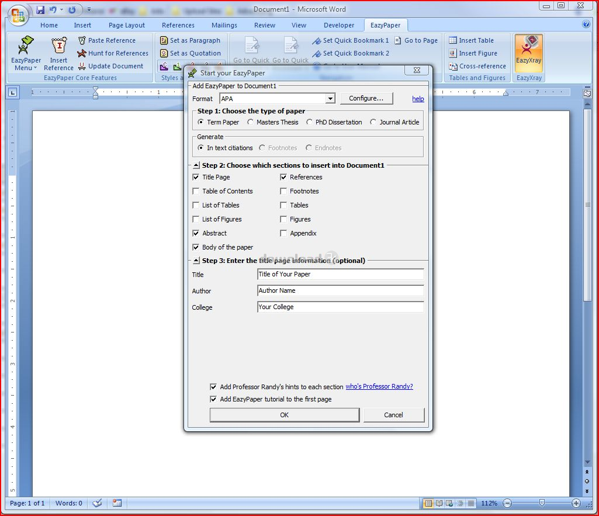Click the Configure... button
This screenshot has width=599, height=516.
(366, 99)
